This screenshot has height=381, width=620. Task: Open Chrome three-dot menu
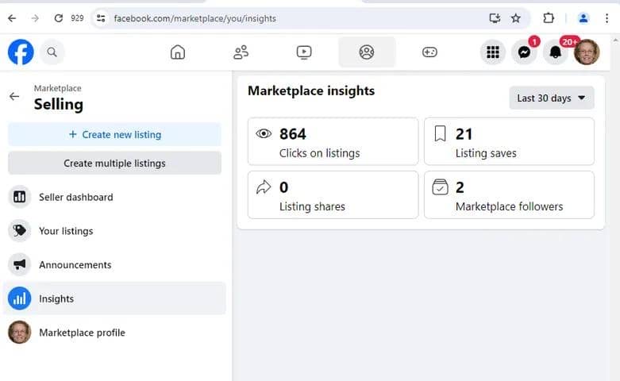point(607,18)
